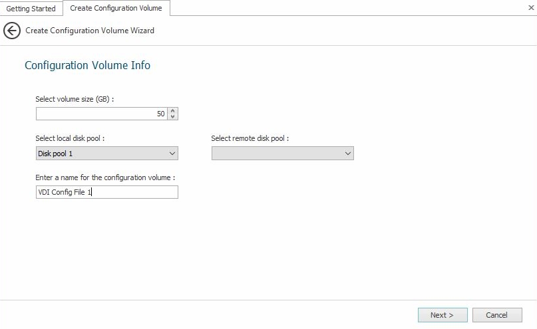Switch to the Getting Started tab

coord(31,9)
